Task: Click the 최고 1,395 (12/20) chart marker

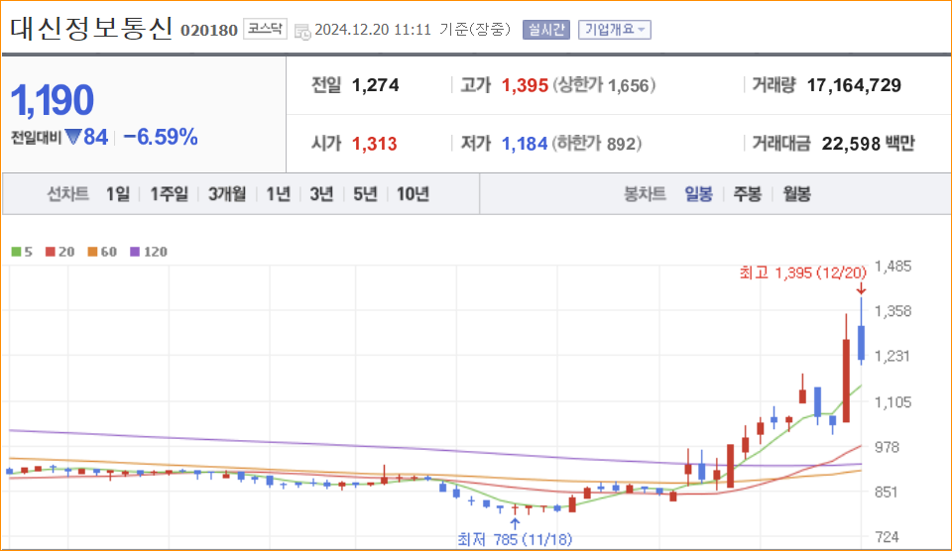Action: tap(802, 274)
